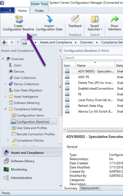Select the Local Policy Override to... row
123x196 pixels.
tap(93, 100)
